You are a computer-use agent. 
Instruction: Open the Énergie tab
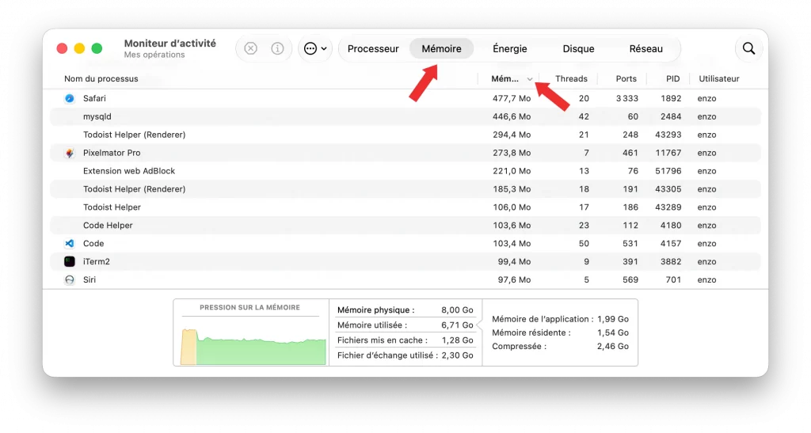tap(509, 48)
